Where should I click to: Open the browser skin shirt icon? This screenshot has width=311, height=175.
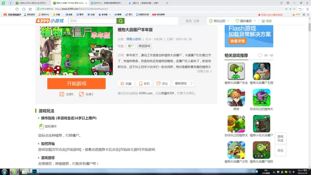288,3
